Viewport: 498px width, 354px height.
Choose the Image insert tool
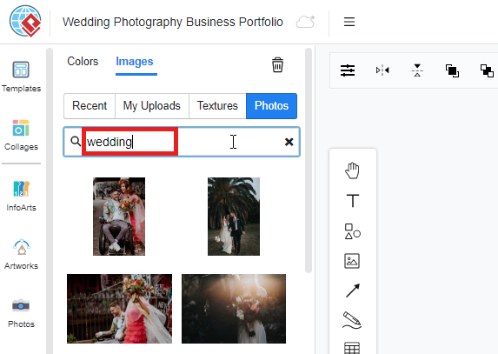point(352,261)
